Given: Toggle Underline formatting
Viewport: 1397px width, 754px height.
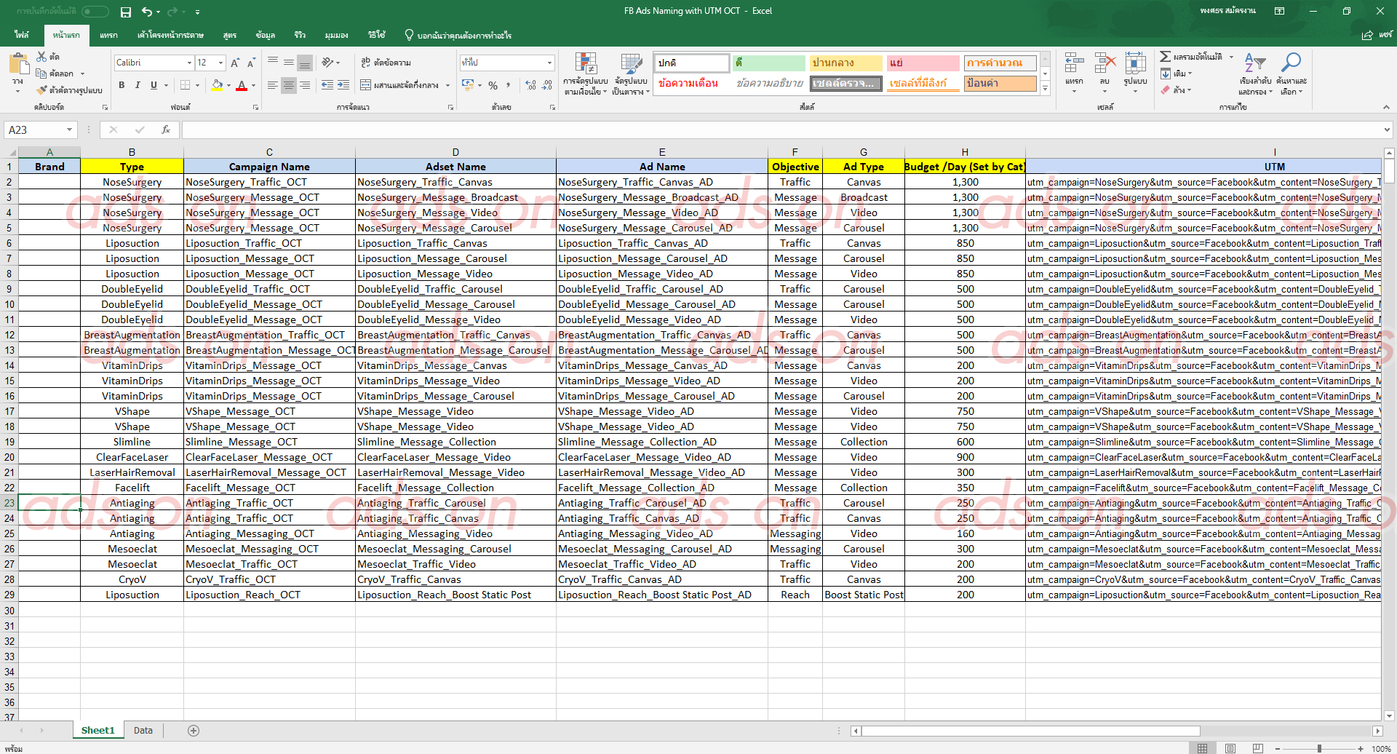Looking at the screenshot, I should [x=154, y=85].
